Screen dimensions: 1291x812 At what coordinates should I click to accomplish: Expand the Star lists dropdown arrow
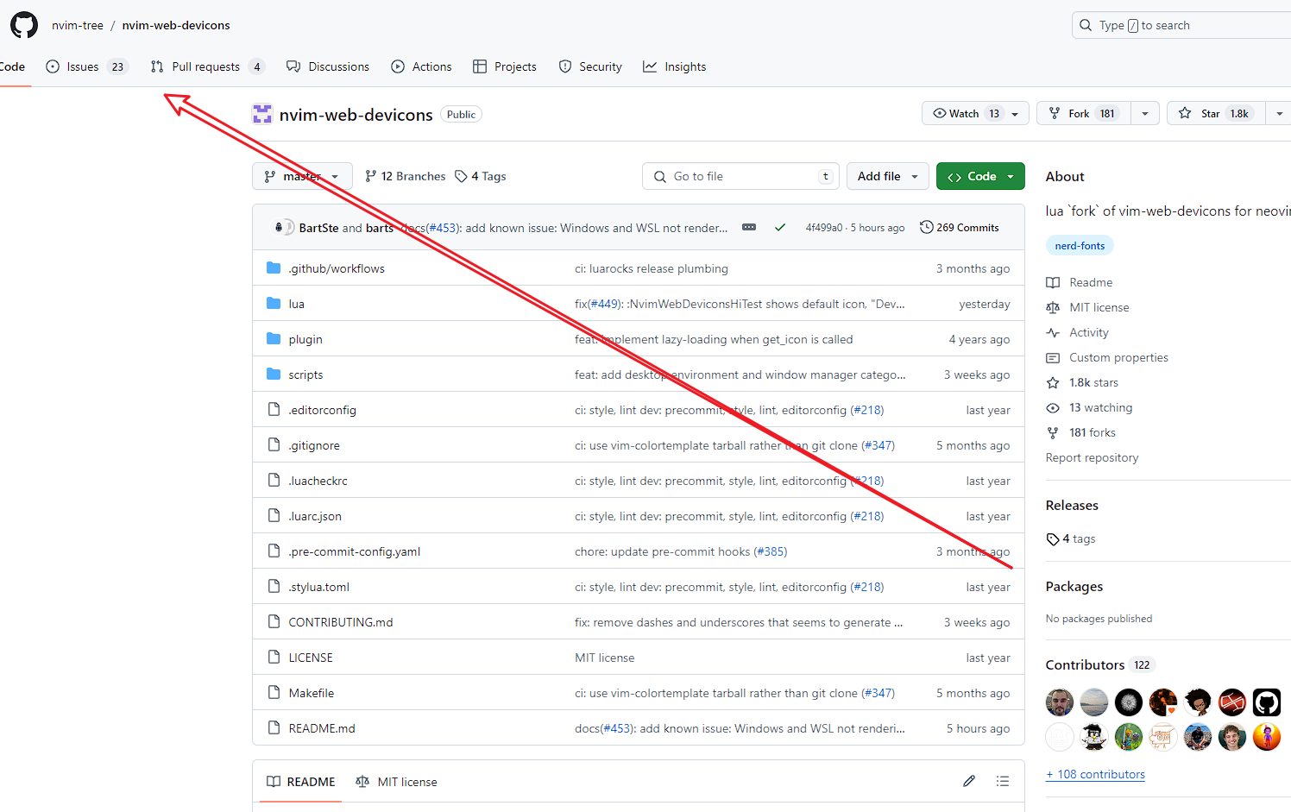1279,113
